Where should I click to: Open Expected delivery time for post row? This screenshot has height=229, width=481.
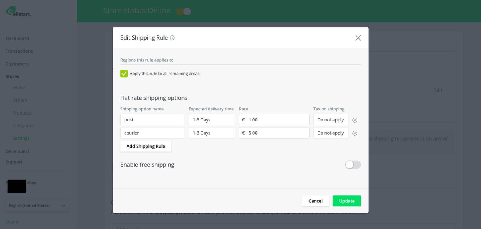tap(212, 120)
